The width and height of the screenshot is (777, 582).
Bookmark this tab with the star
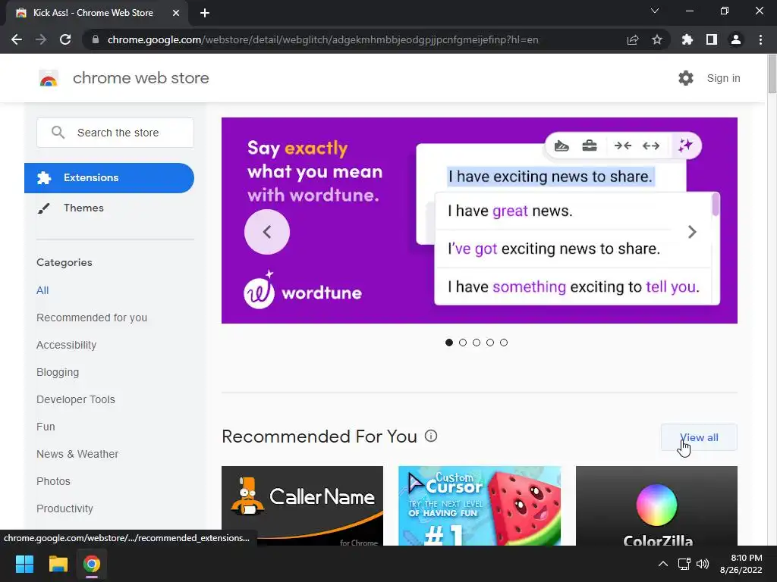tap(657, 39)
